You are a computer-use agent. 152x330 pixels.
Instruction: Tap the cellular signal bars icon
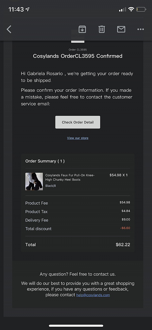coord(122,10)
